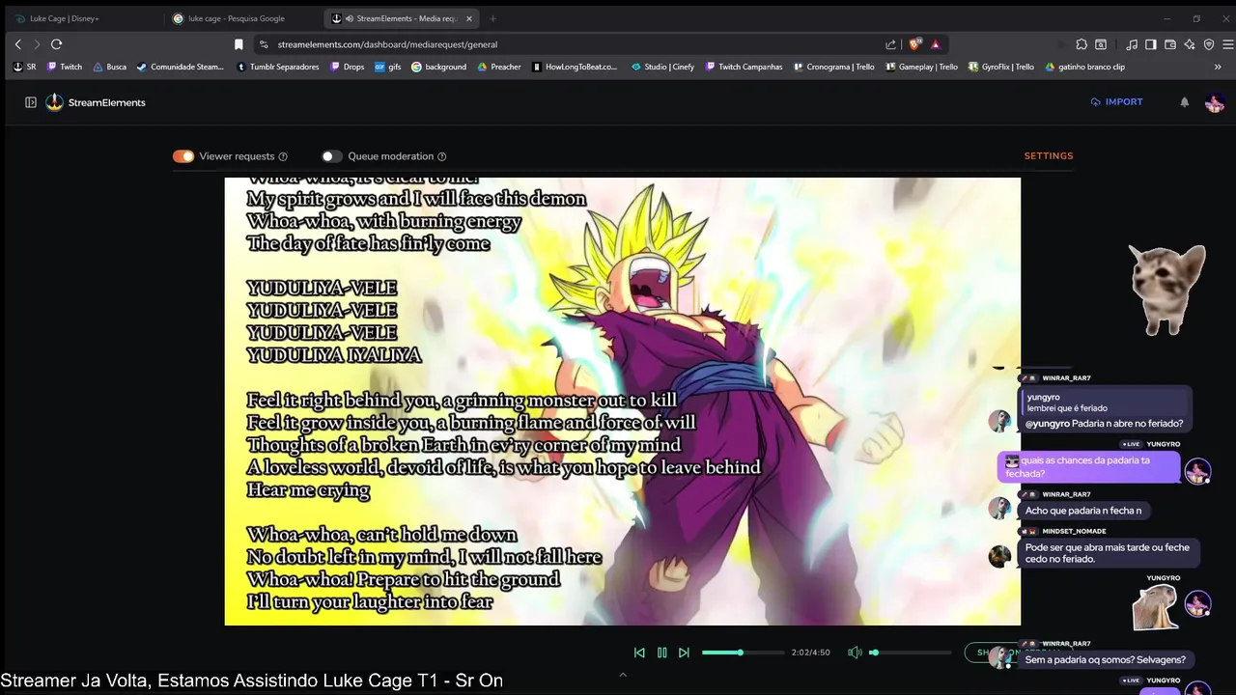Screen dimensions: 1236x695
Task: Skip to the previous media track
Action: point(639,653)
